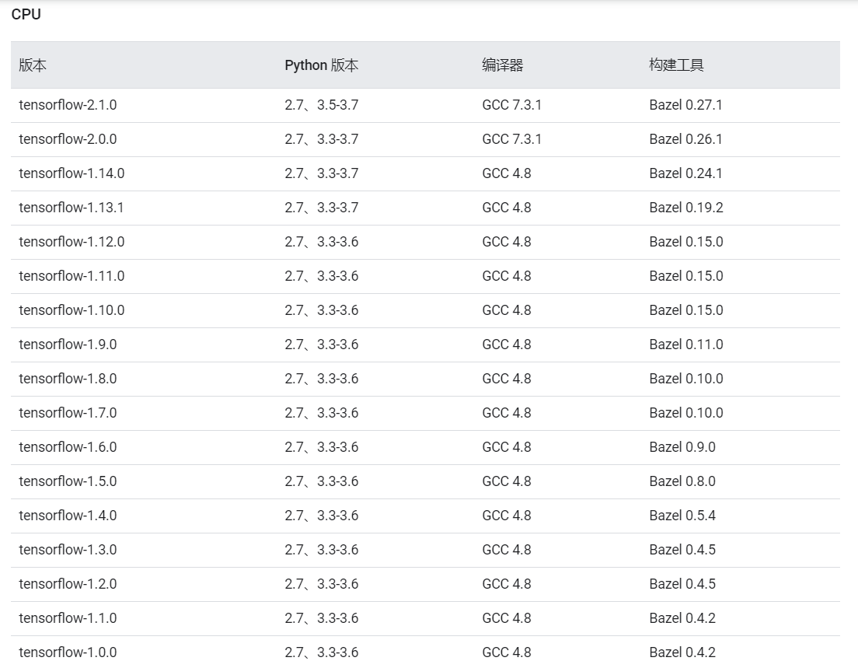Select the tensorflow-2.1.0 version cell

coord(68,105)
